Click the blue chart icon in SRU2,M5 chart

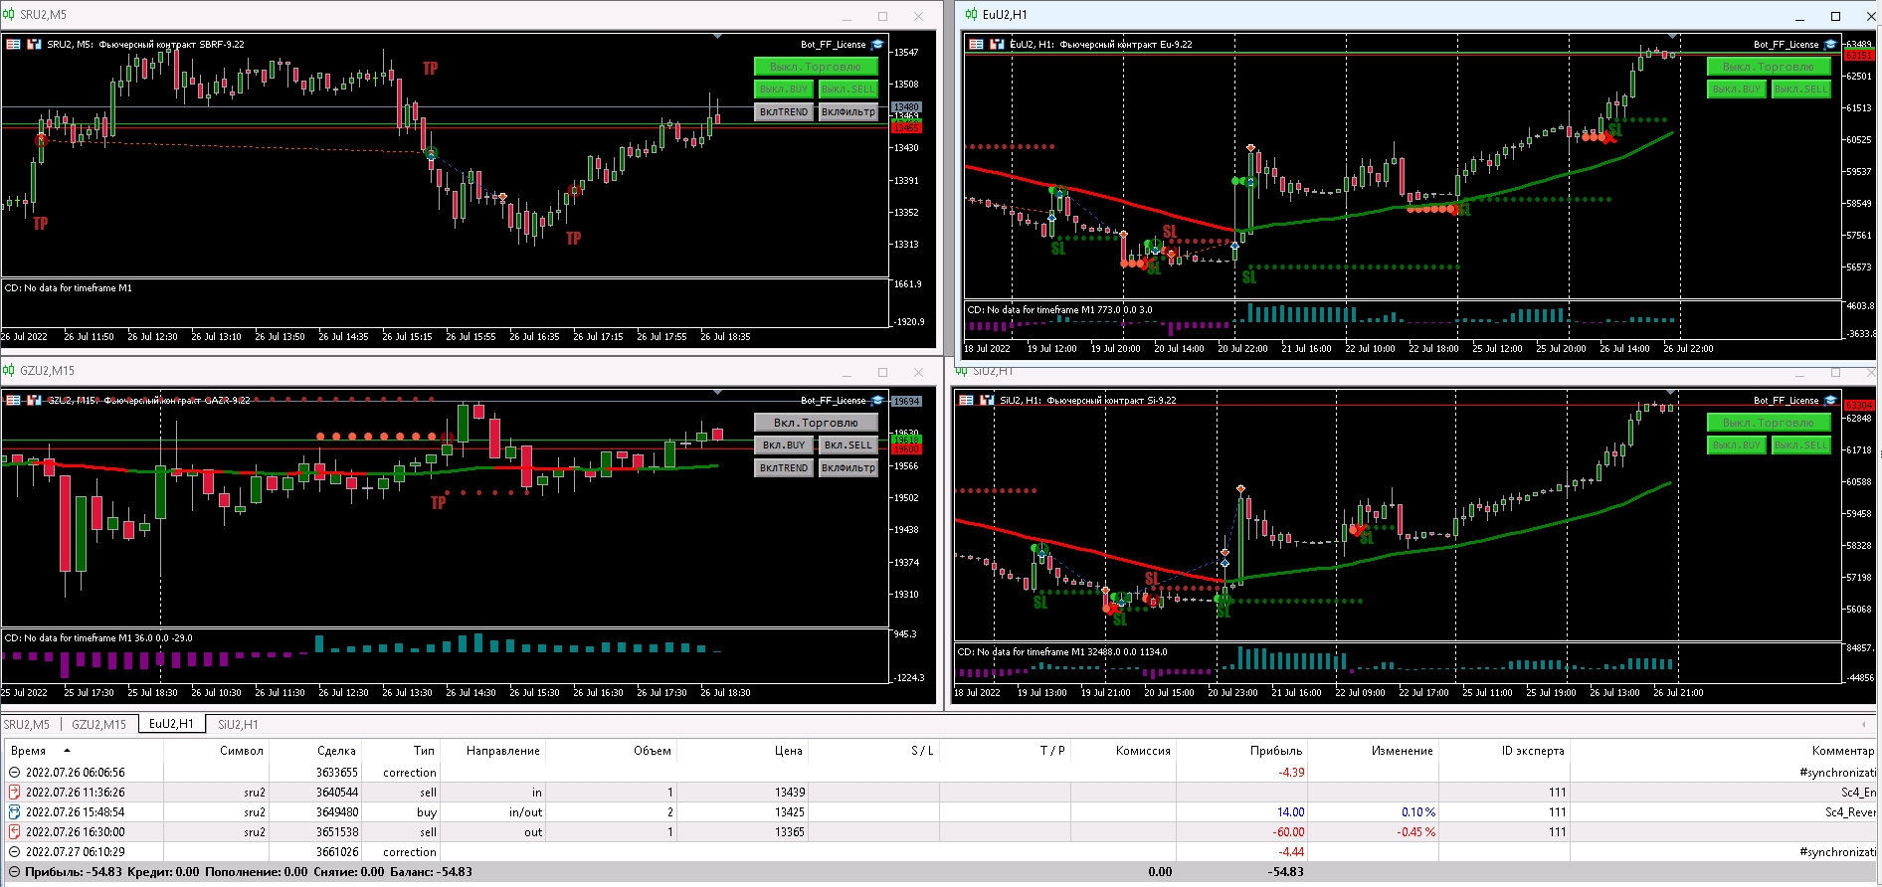pyautogui.click(x=34, y=44)
